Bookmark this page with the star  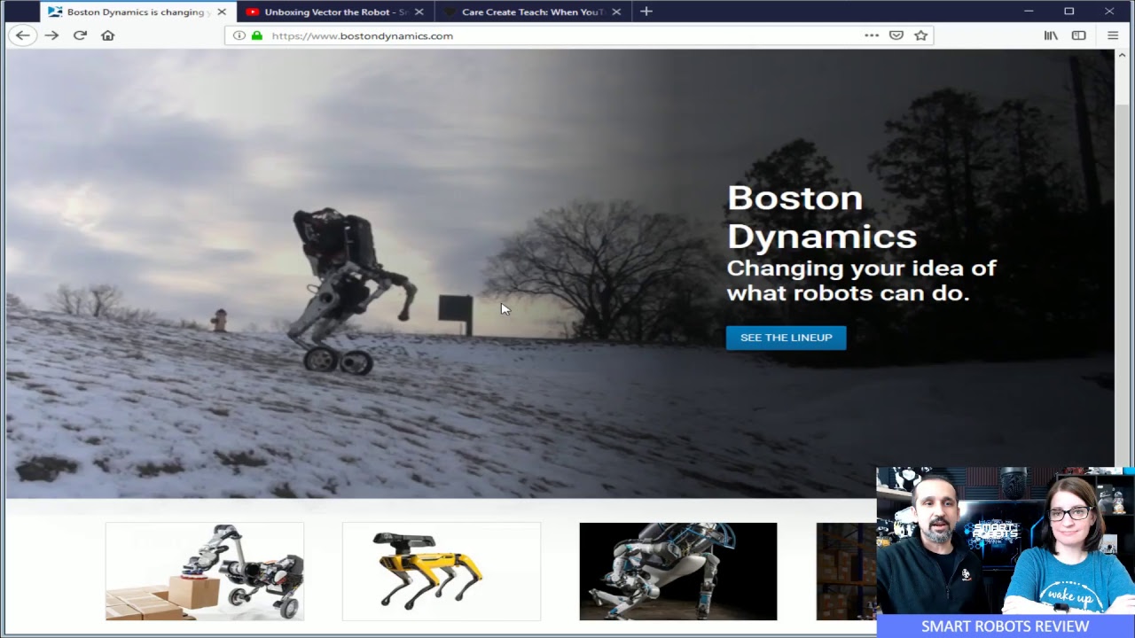(921, 35)
